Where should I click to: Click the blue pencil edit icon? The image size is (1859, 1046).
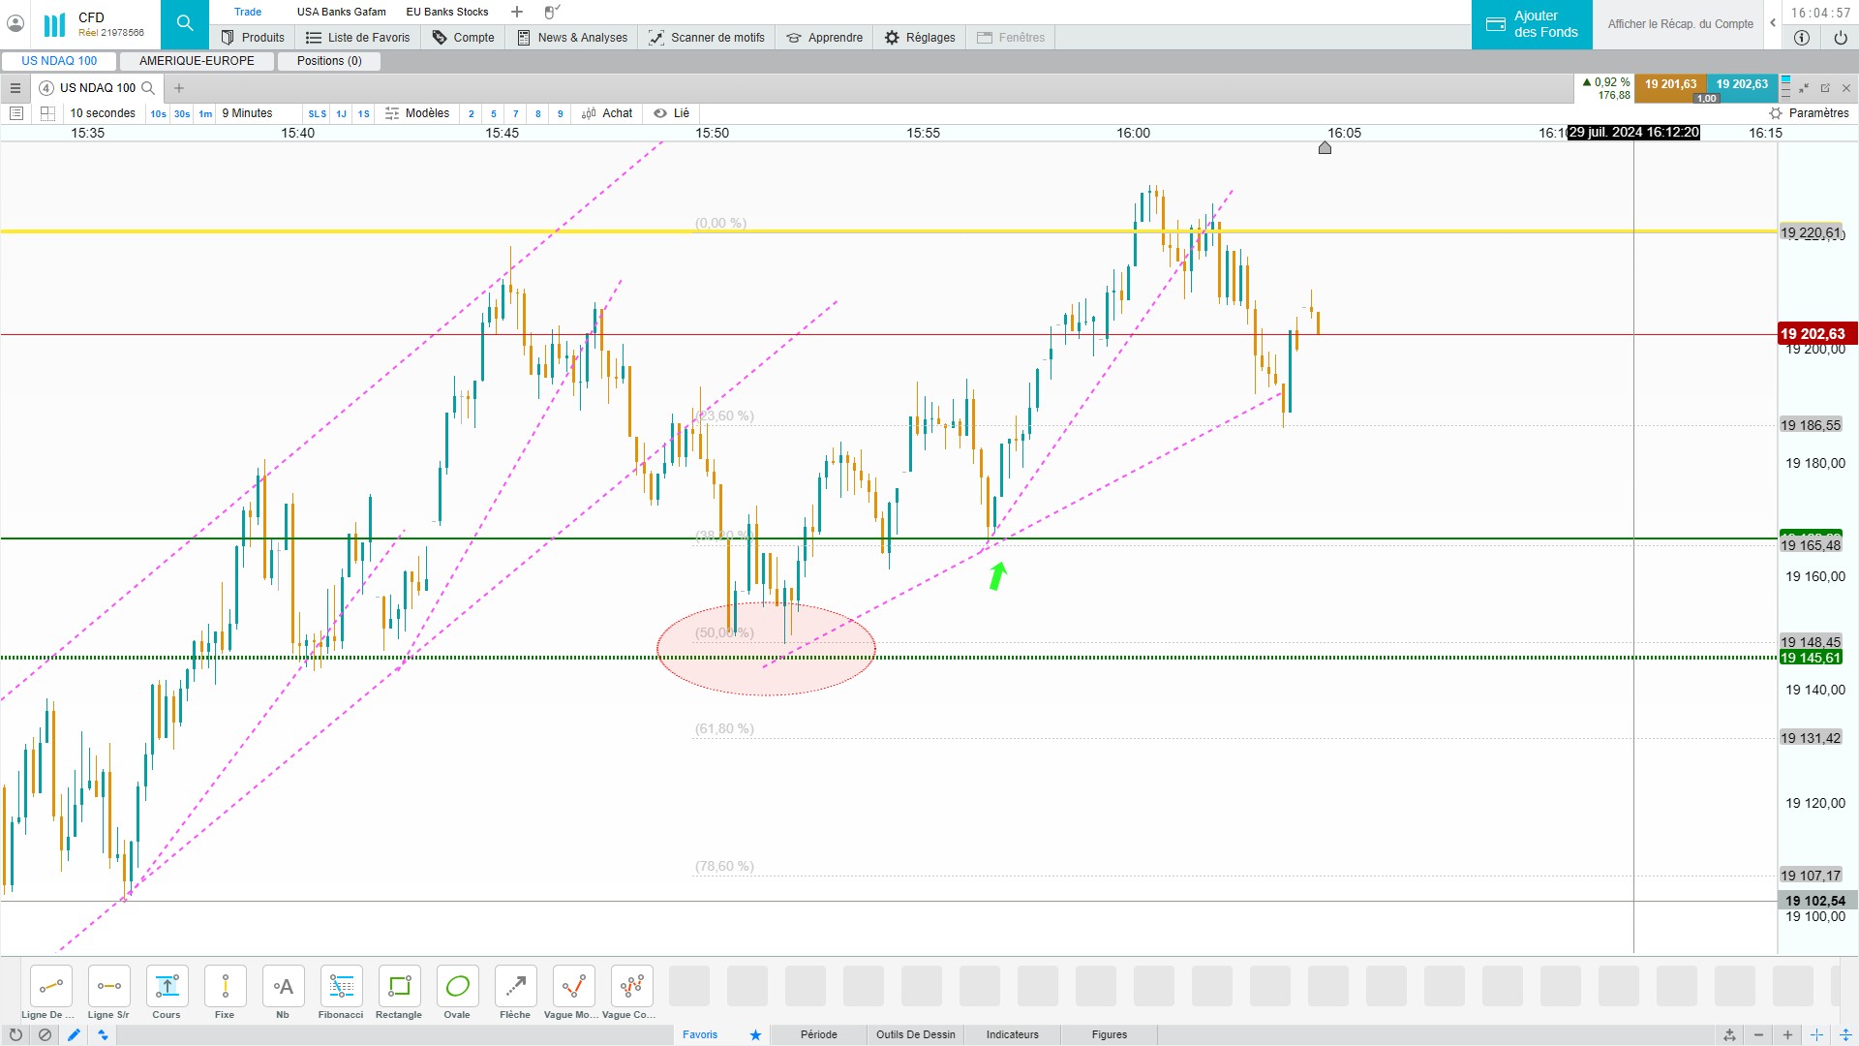point(74,1034)
